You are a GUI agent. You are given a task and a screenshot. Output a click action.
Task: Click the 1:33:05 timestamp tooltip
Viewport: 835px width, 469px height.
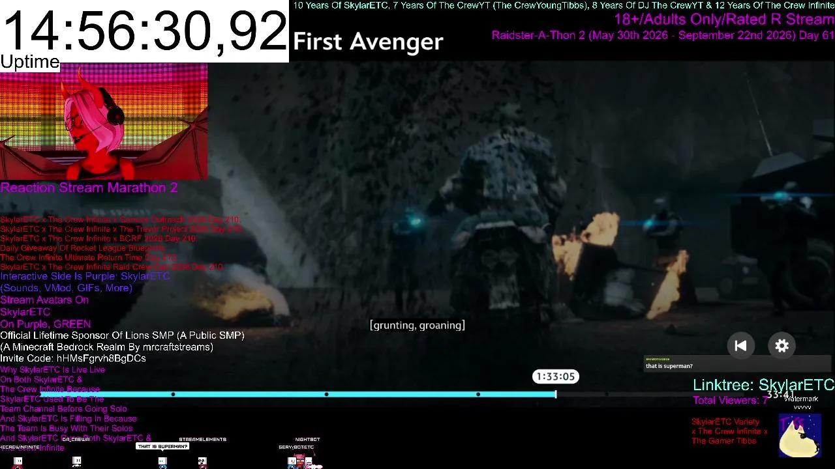tap(556, 377)
